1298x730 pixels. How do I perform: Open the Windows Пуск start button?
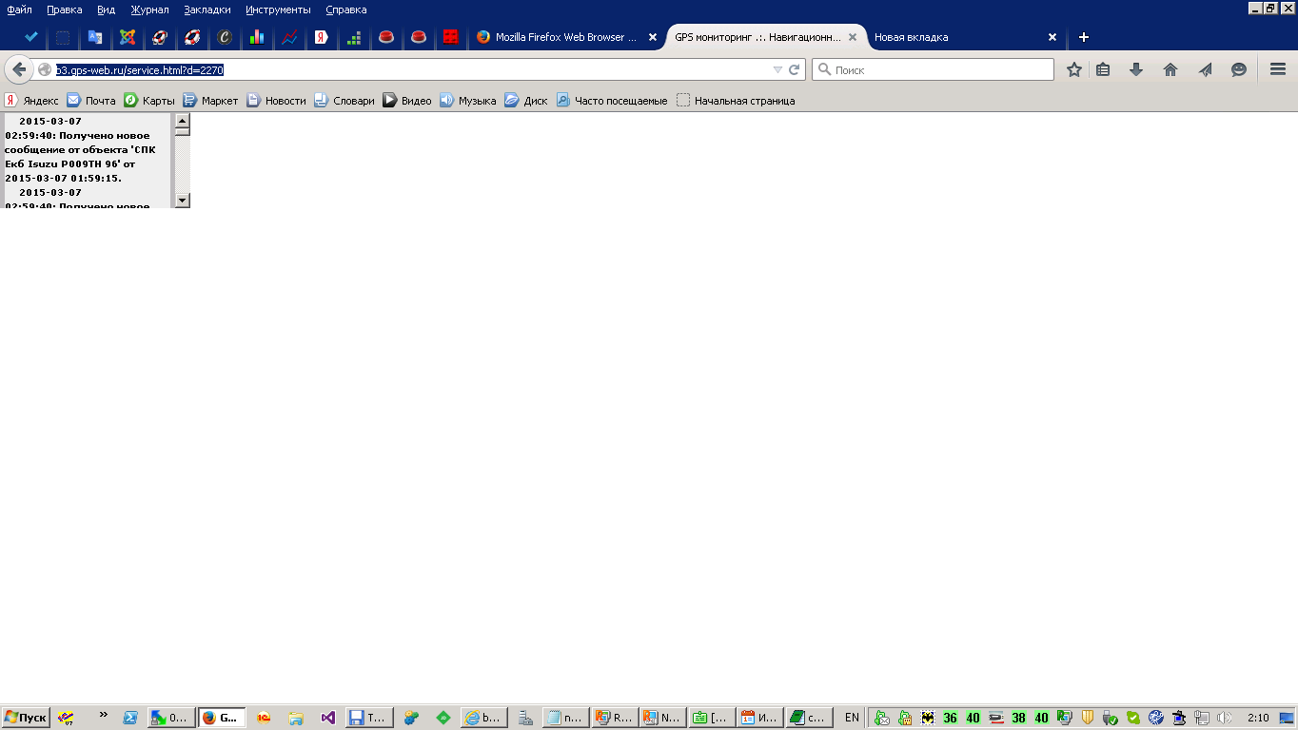[x=26, y=718]
